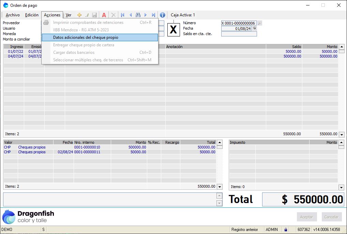
Task: Click the notes text box beside Total
Action: [110, 200]
